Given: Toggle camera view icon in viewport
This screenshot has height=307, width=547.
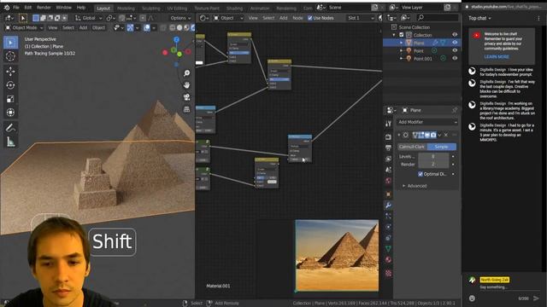Looking at the screenshot, I should click(186, 97).
